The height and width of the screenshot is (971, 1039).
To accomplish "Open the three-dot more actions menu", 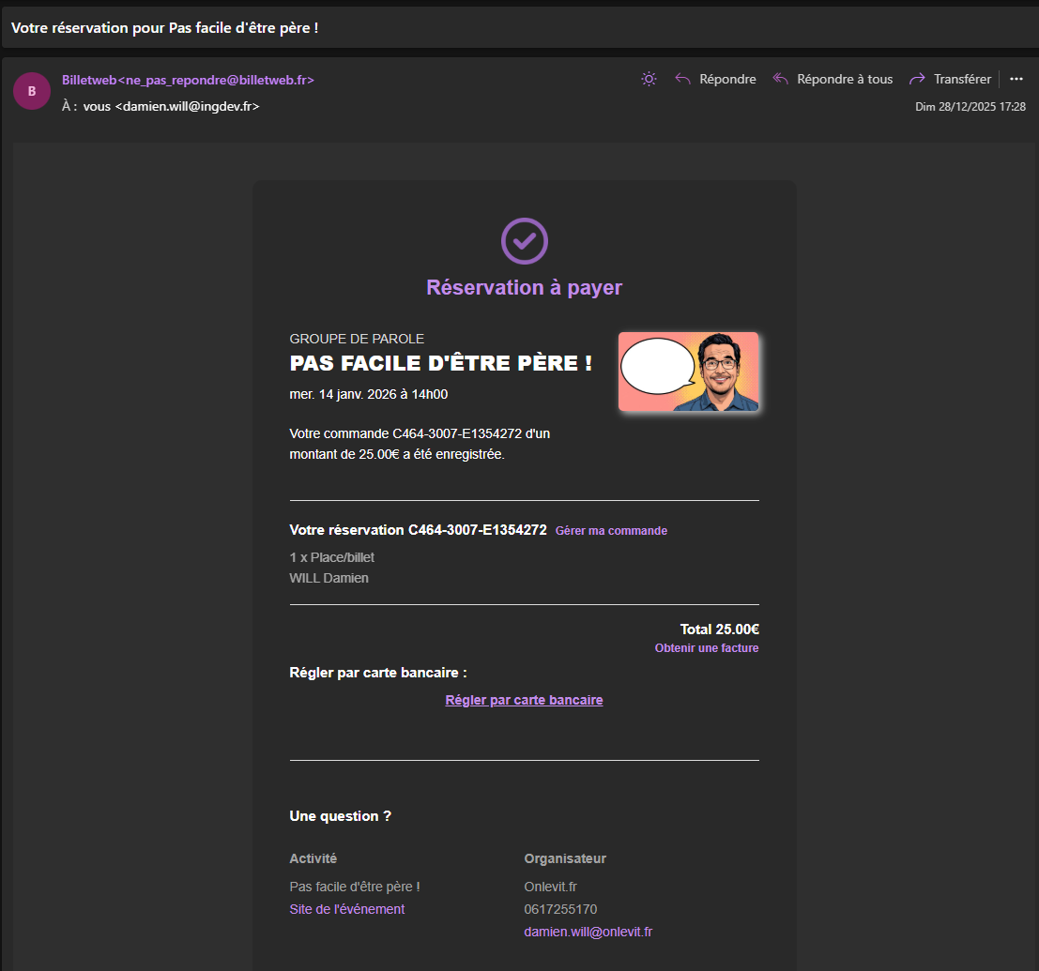I will pos(1016,79).
